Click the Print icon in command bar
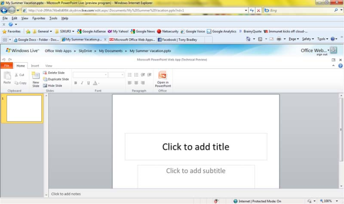 click(x=279, y=39)
